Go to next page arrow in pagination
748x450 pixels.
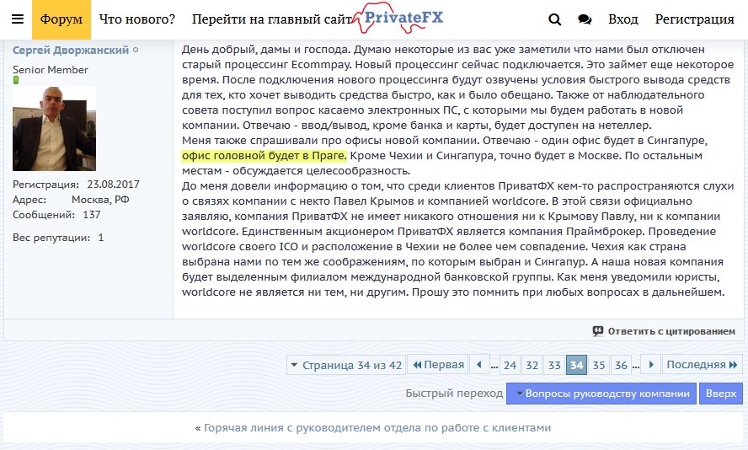[650, 365]
